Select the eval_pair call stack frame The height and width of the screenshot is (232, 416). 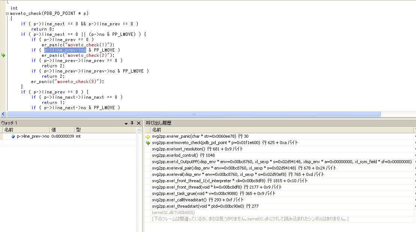coord(244,168)
